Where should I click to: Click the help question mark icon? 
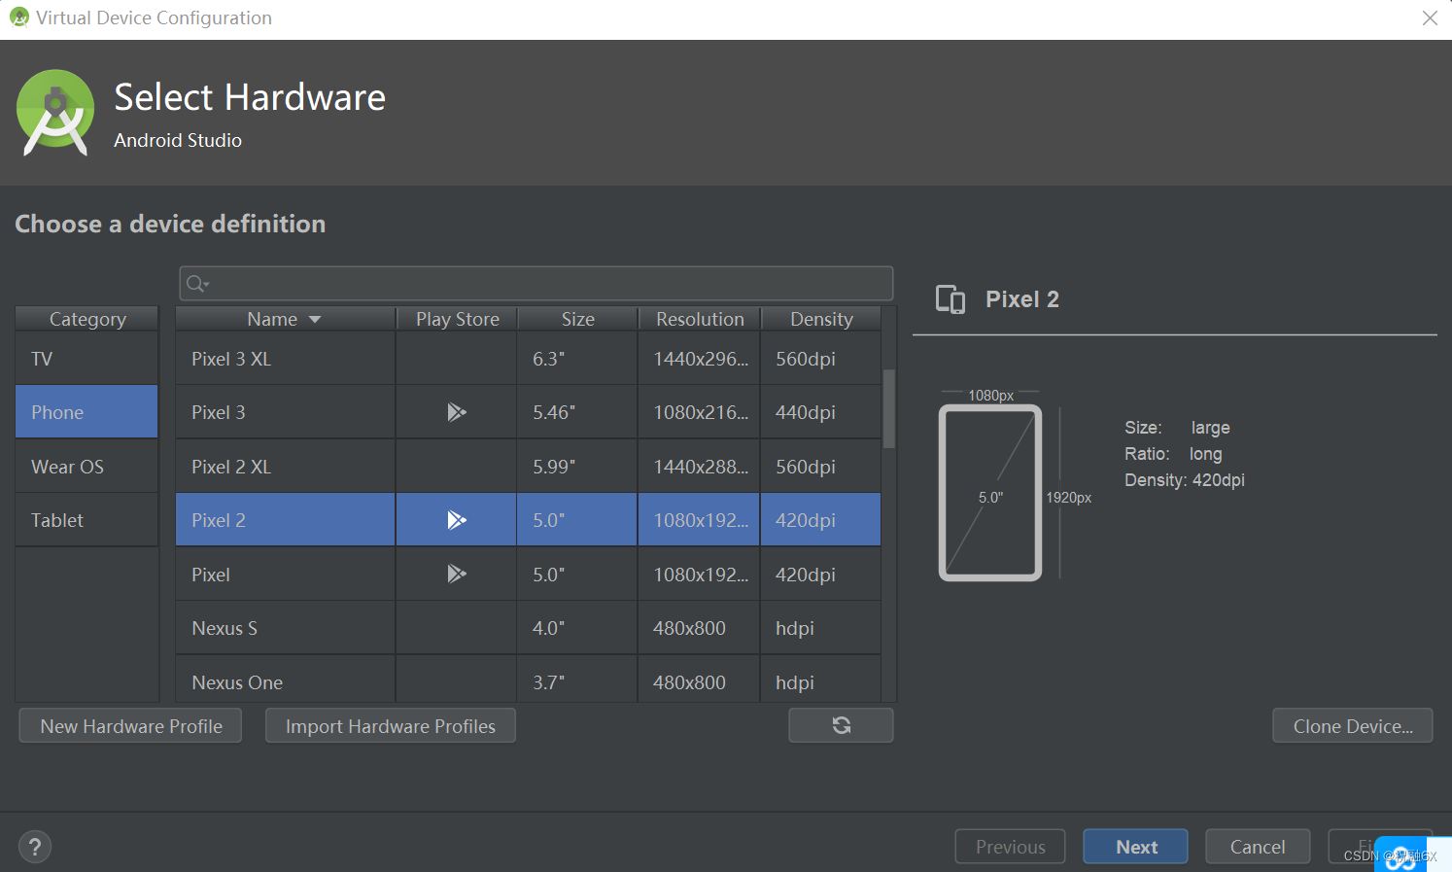coord(35,847)
